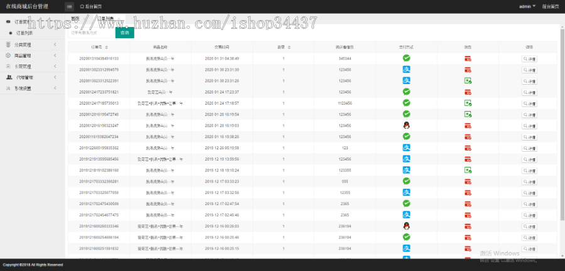The image size is (565, 271).
Task: Click WeChat icon for 2020-01-24 17:23:37 order
Action: click(406, 92)
